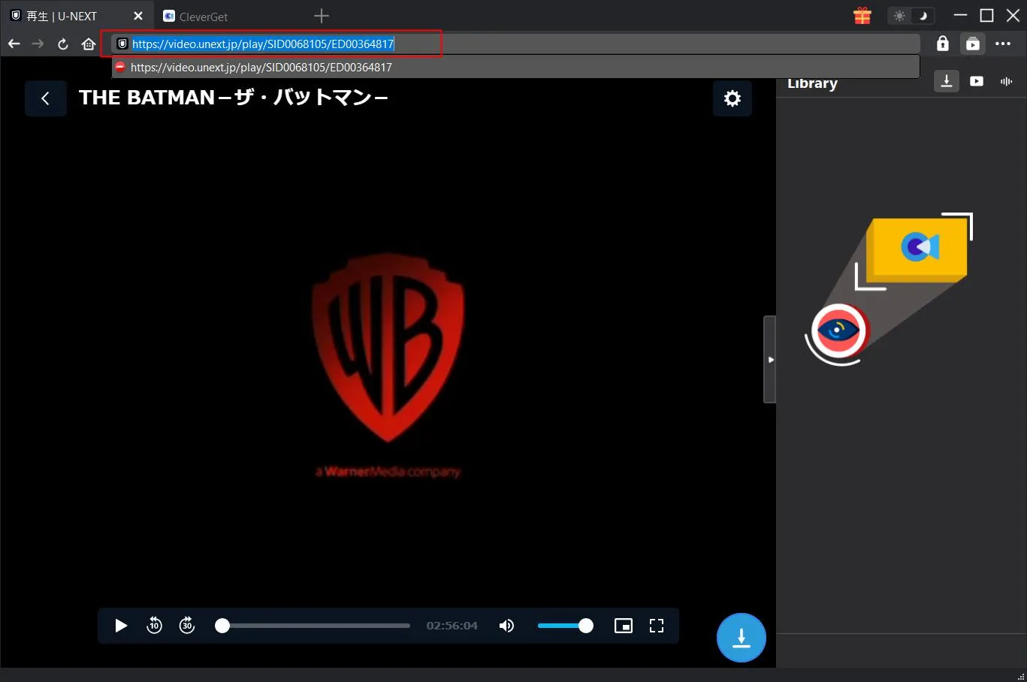
Task: Toggle picture-in-picture mode
Action: point(623,626)
